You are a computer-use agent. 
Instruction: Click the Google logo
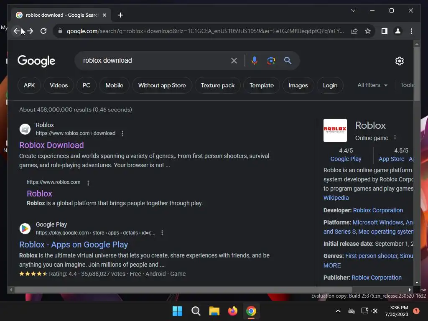pos(36,61)
